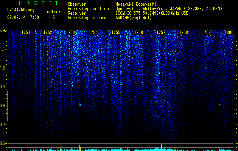Viewport: 238px width, 151px height.
Task: Click the 0.8 kHz axis label
Action: point(3,106)
